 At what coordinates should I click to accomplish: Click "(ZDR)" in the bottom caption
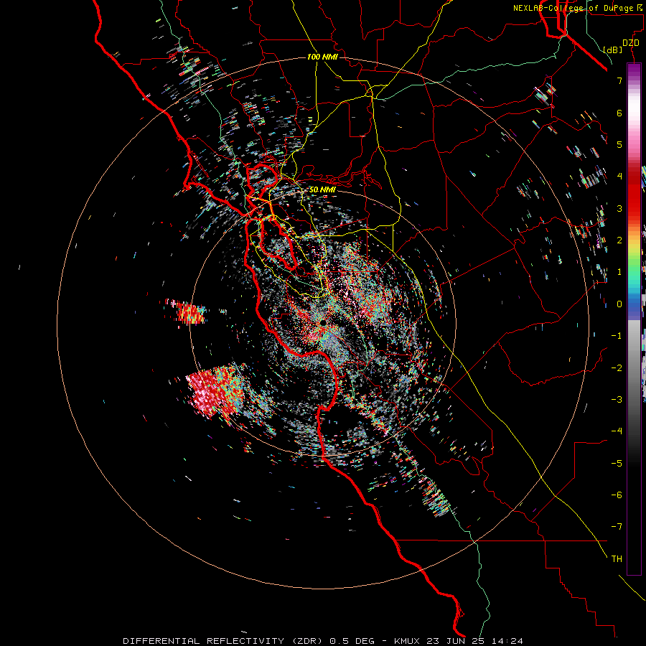[x=308, y=641]
